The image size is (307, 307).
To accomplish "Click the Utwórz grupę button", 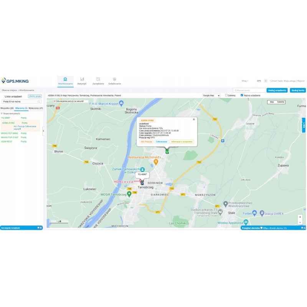I will pyautogui.click(x=35, y=96).
